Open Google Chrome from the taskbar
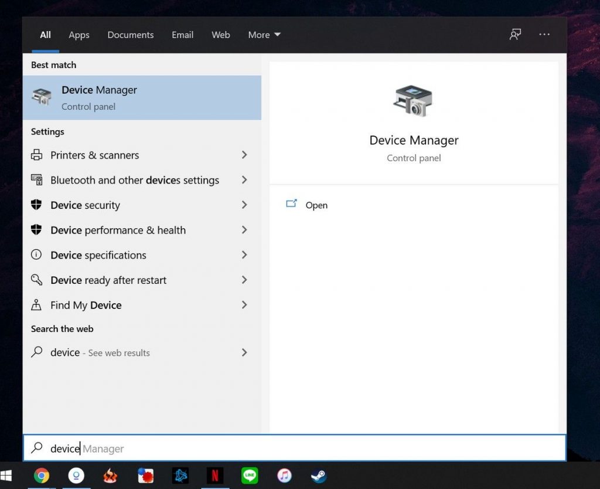600x489 pixels. pos(41,476)
